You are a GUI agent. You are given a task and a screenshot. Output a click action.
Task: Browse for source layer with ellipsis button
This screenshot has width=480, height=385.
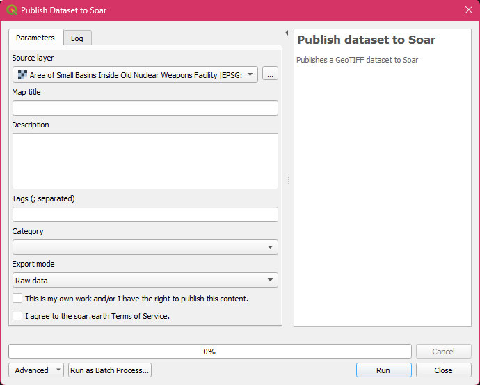(x=270, y=74)
